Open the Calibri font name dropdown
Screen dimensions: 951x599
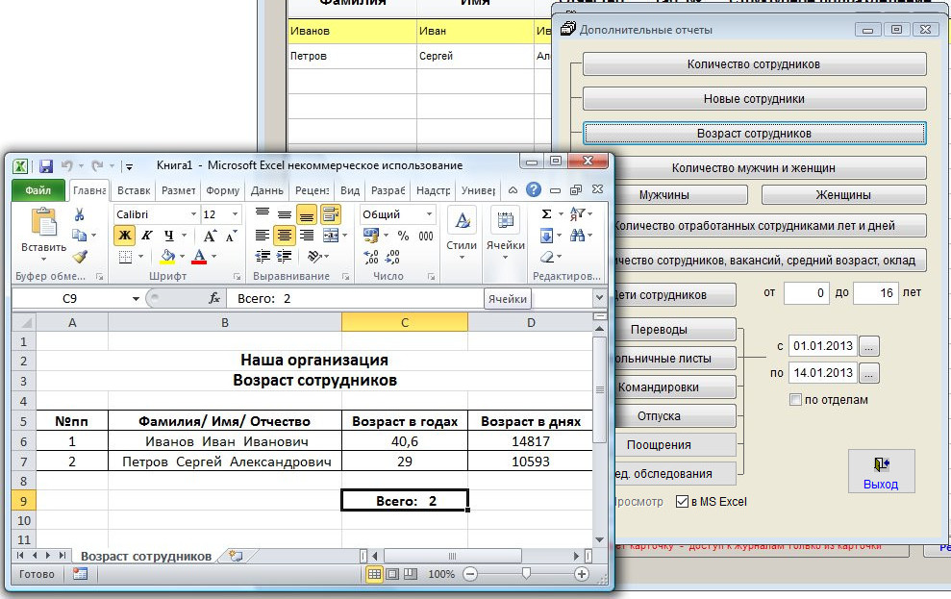pos(192,214)
